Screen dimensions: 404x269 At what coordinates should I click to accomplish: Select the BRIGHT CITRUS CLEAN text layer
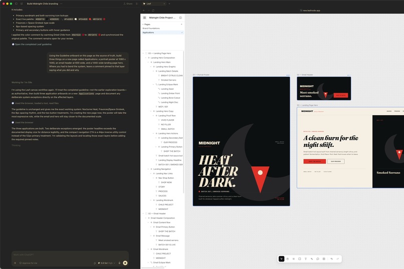pos(170,76)
